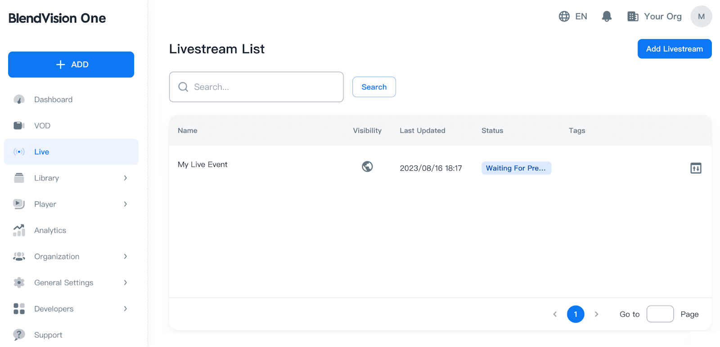This screenshot has height=347, width=720.
Task: Expand the General Settings submenu
Action: (x=125, y=283)
